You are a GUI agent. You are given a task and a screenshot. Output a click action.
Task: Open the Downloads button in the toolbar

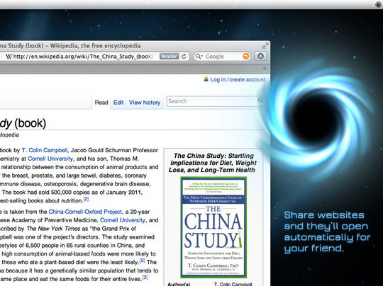pos(260,57)
